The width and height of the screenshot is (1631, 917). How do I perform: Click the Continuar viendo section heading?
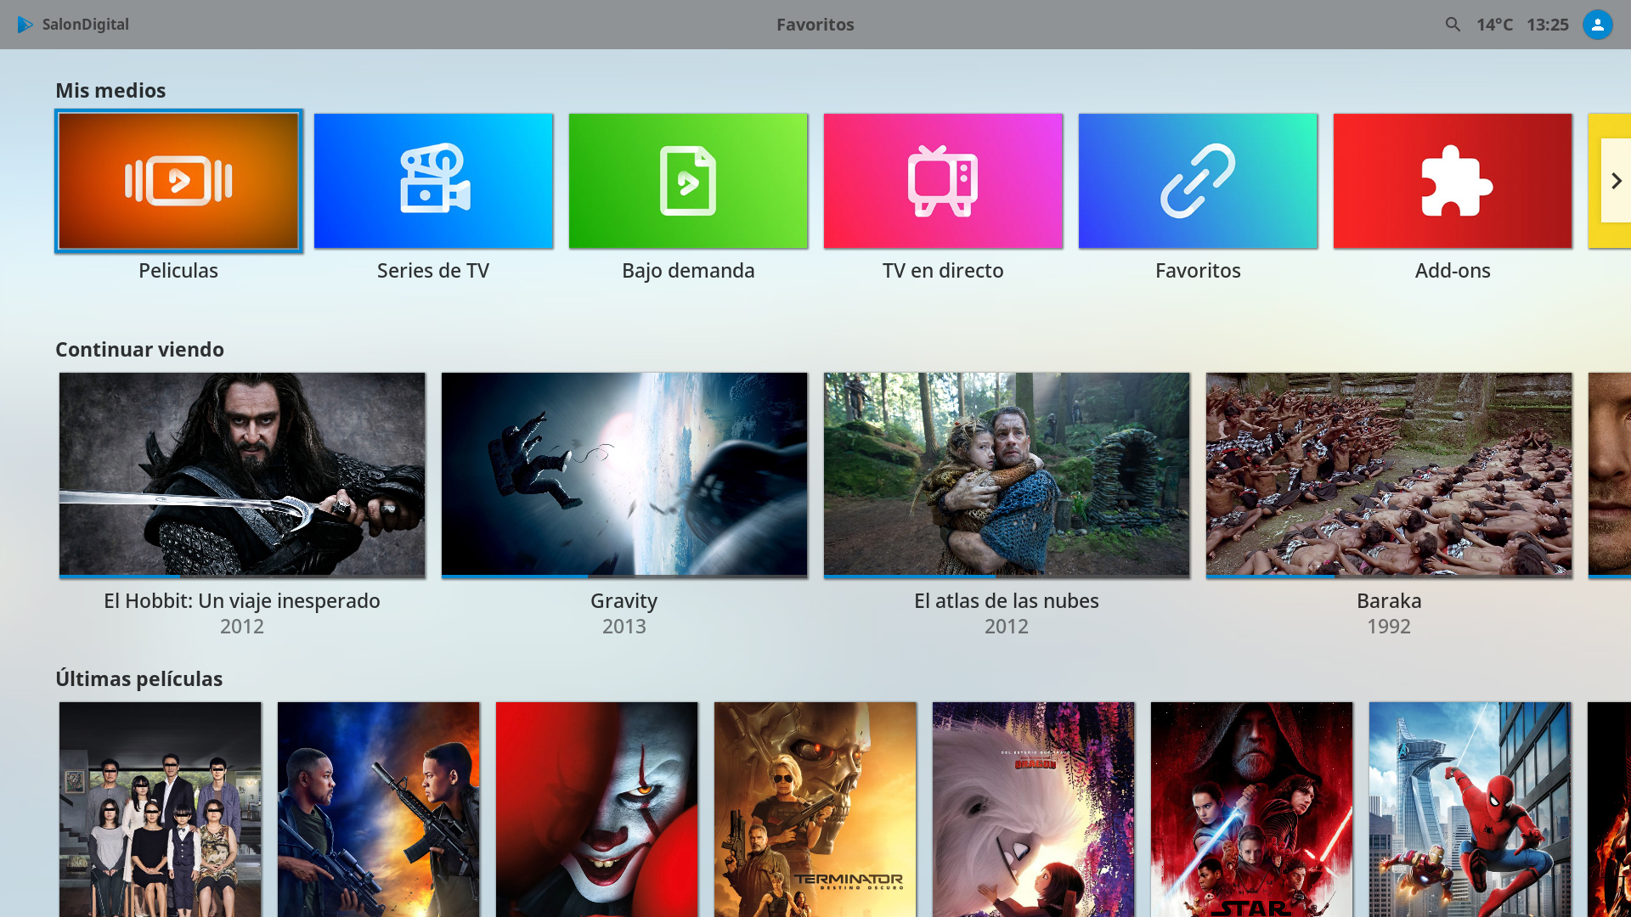139,350
